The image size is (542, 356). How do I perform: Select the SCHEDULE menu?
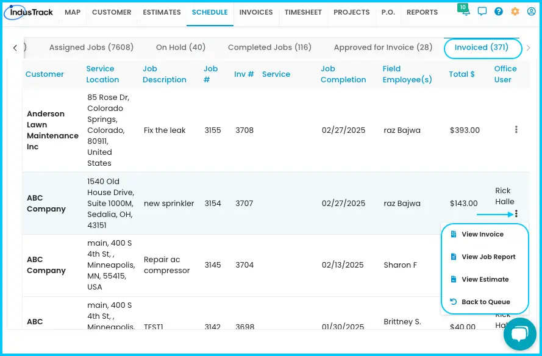(x=210, y=12)
